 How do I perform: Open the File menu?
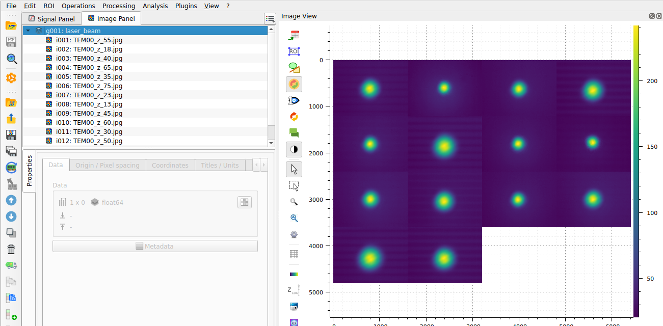11,6
